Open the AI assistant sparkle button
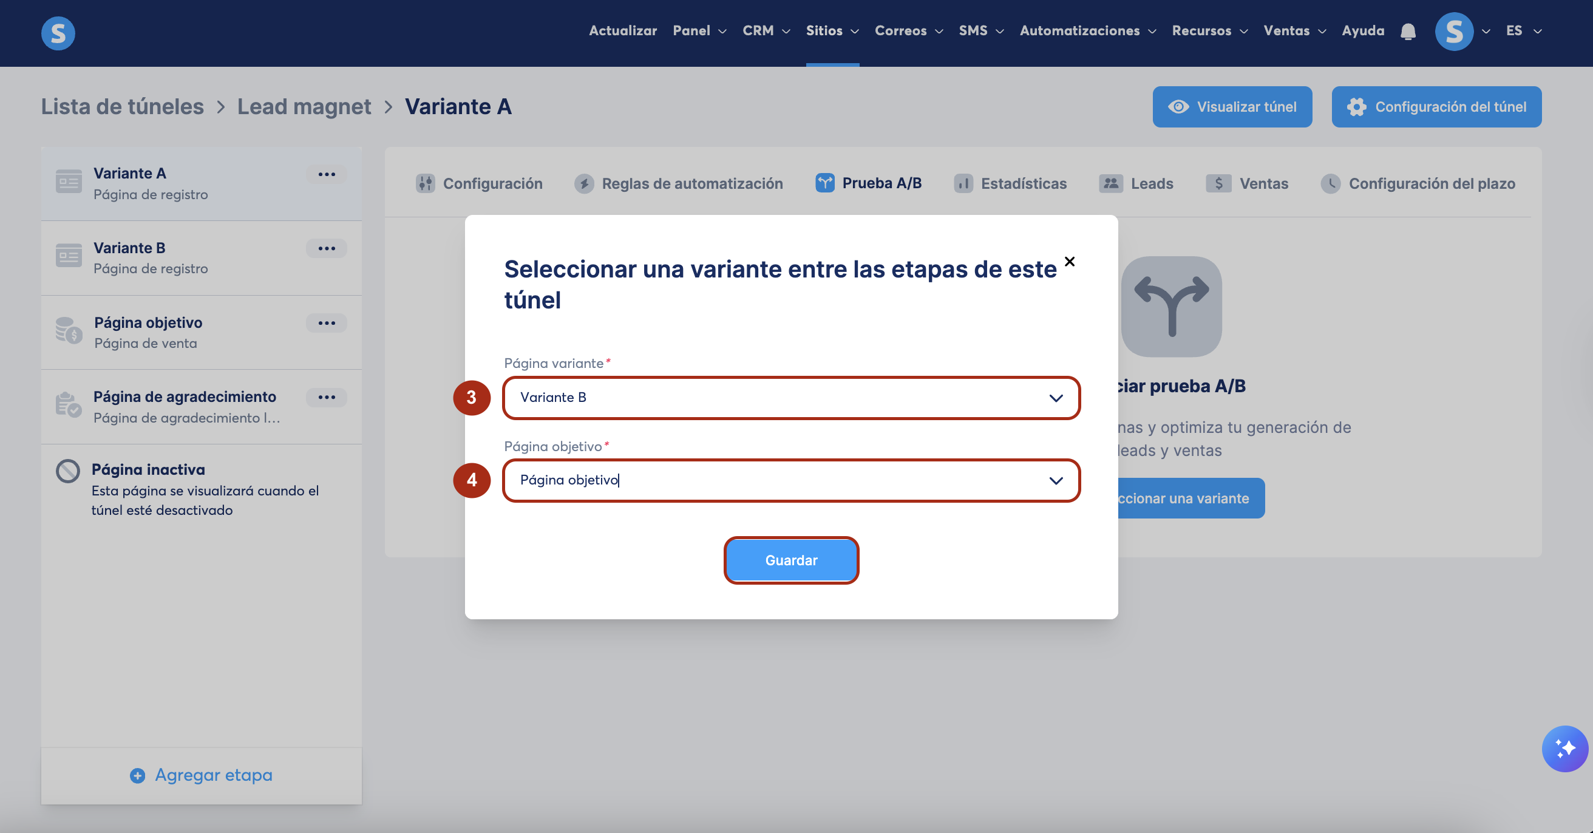 pos(1564,748)
